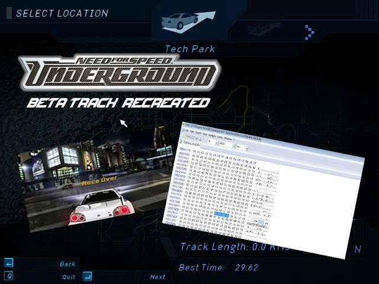Click the Tech Park location name
Viewport: 379px width, 284px height.
190,49
